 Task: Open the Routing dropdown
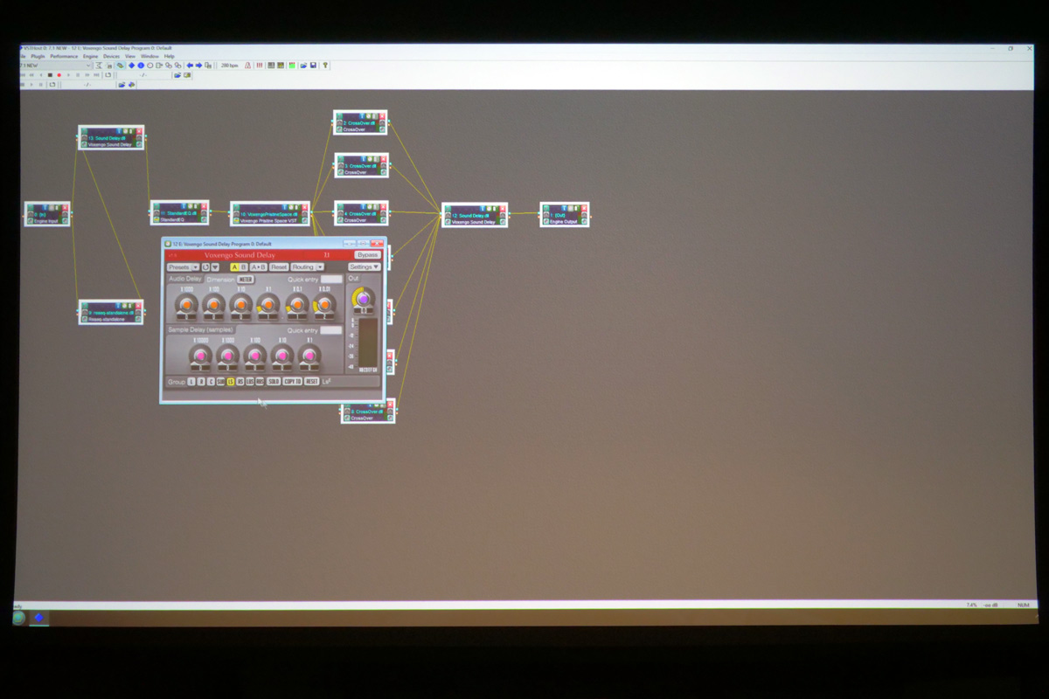pos(307,267)
